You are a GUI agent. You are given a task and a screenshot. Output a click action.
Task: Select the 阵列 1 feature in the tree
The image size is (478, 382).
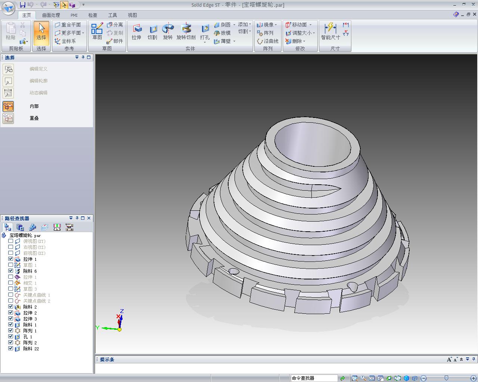tap(30, 331)
